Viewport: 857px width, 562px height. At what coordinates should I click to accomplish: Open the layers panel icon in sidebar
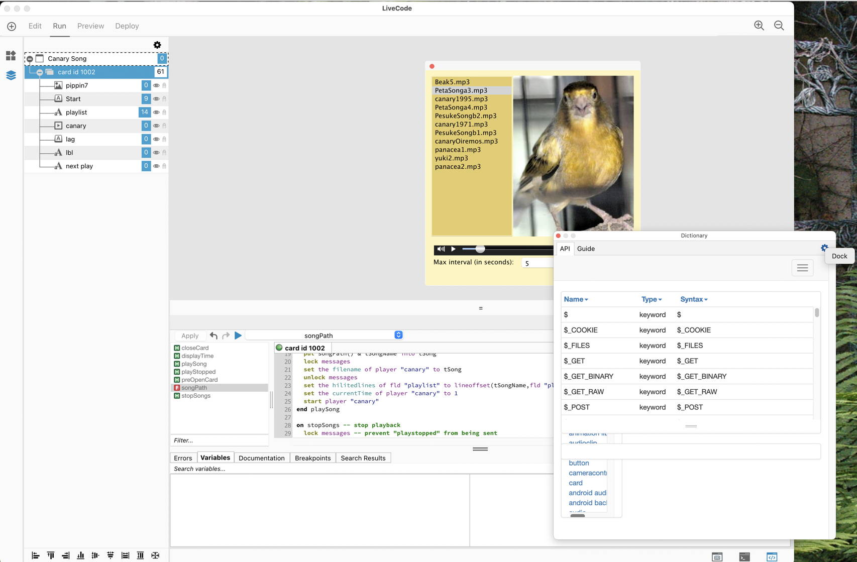11,75
